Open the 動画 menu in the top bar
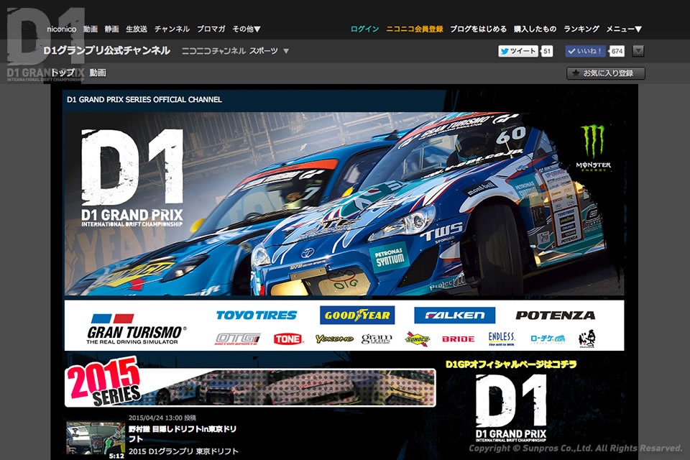Image resolution: width=690 pixels, height=460 pixels. [91, 29]
